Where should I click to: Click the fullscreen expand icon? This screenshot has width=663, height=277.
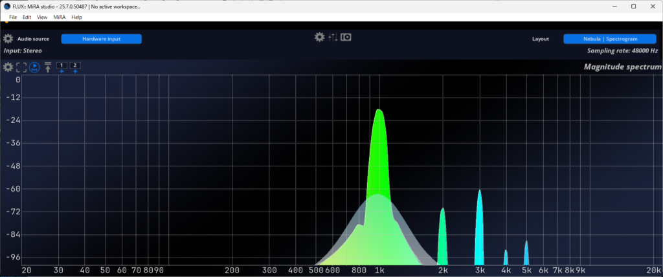coord(21,67)
